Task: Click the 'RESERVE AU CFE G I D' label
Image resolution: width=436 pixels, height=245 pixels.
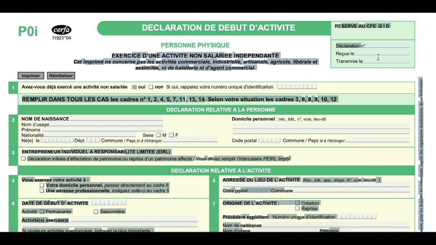Action: [362, 26]
